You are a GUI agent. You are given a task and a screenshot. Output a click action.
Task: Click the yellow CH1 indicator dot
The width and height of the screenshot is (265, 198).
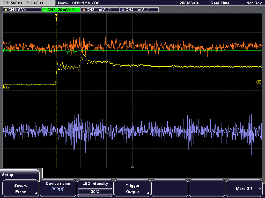[x=6, y=10]
